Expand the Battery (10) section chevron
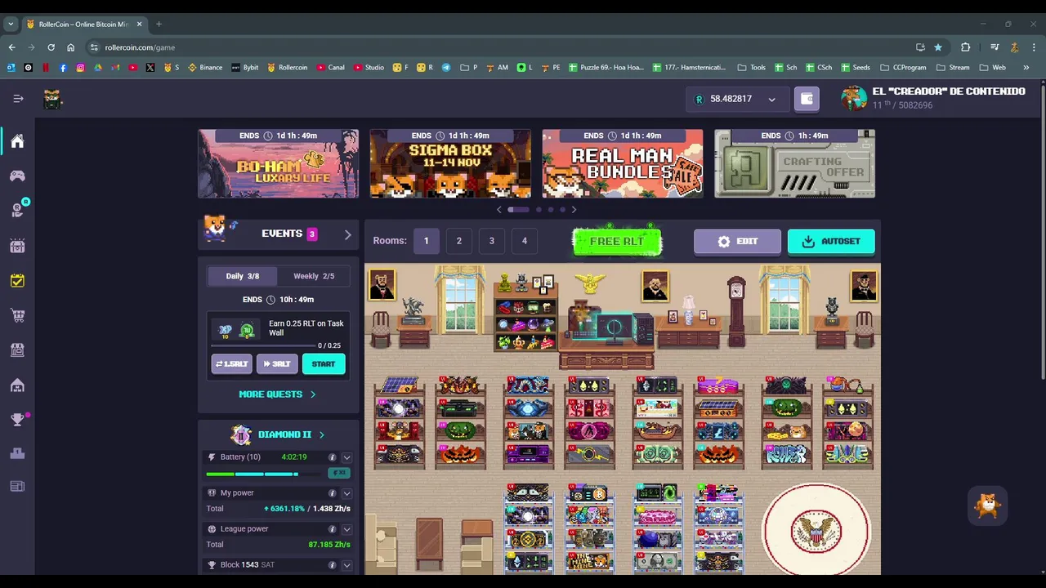The width and height of the screenshot is (1046, 588). [x=346, y=457]
